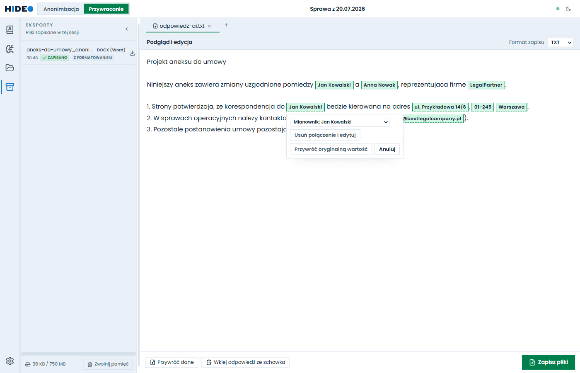Select the odpowiedz-ai.txt tab
Screen dimensions: 580x373
(x=179, y=26)
